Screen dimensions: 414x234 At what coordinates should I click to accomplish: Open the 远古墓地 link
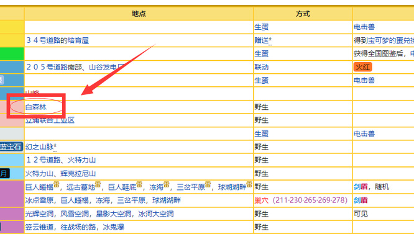point(81,187)
